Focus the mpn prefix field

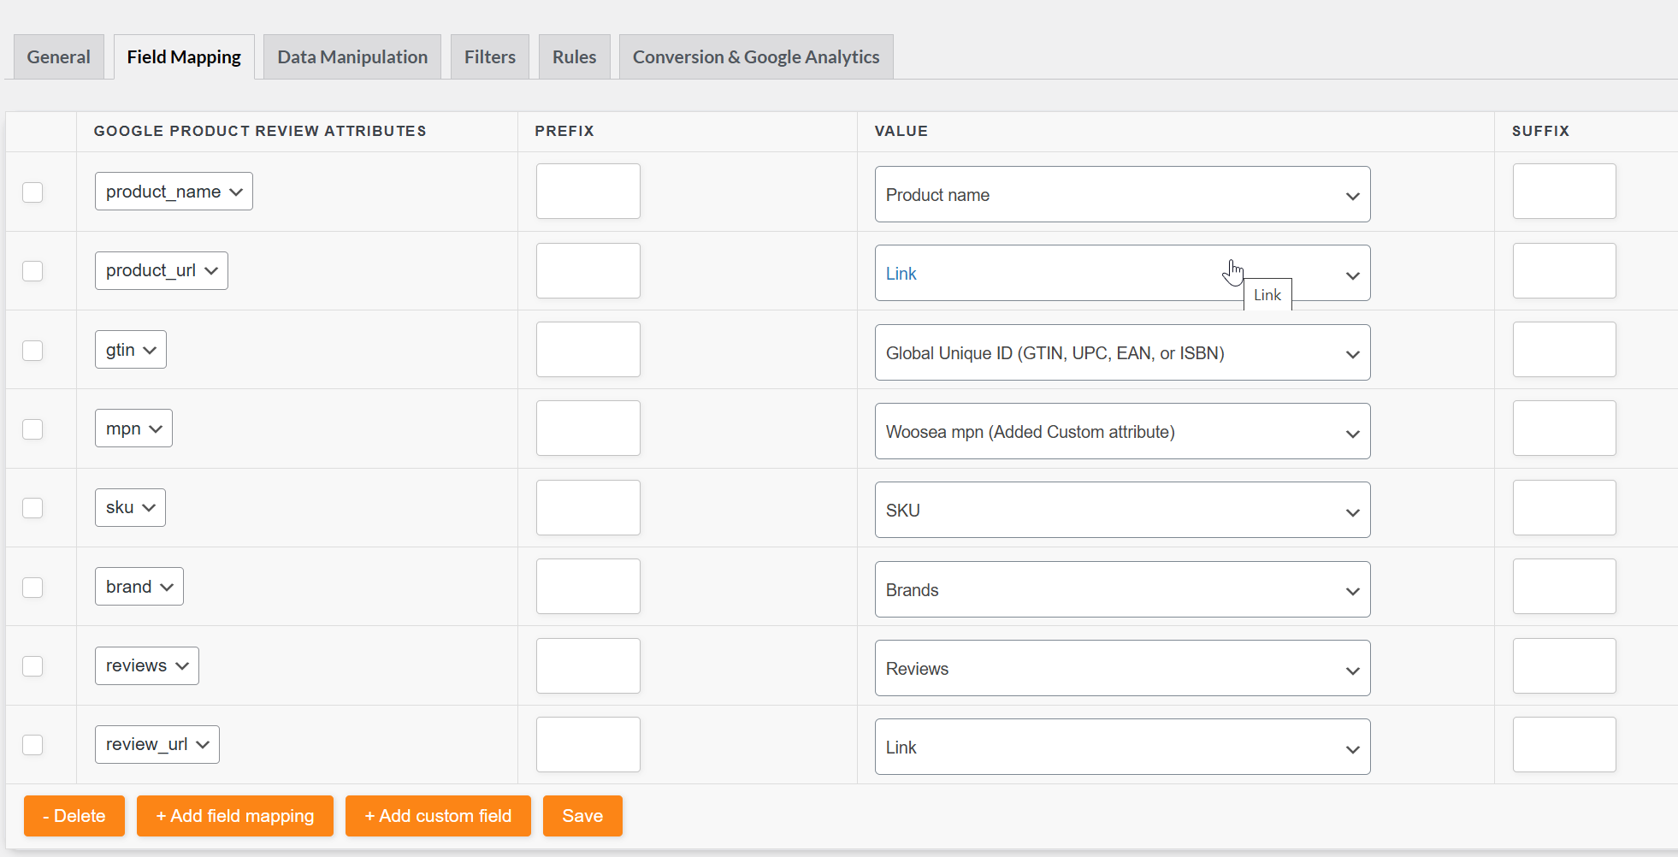tap(588, 428)
